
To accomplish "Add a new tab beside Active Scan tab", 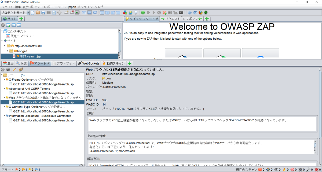I will 130,63.
